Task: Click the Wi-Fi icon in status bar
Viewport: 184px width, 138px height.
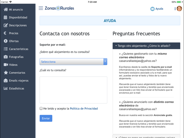Action: coord(11,2)
